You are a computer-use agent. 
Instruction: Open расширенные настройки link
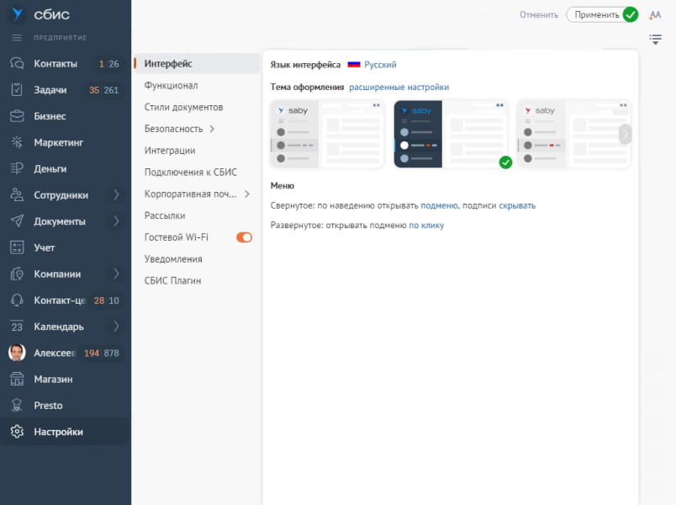[x=399, y=88]
